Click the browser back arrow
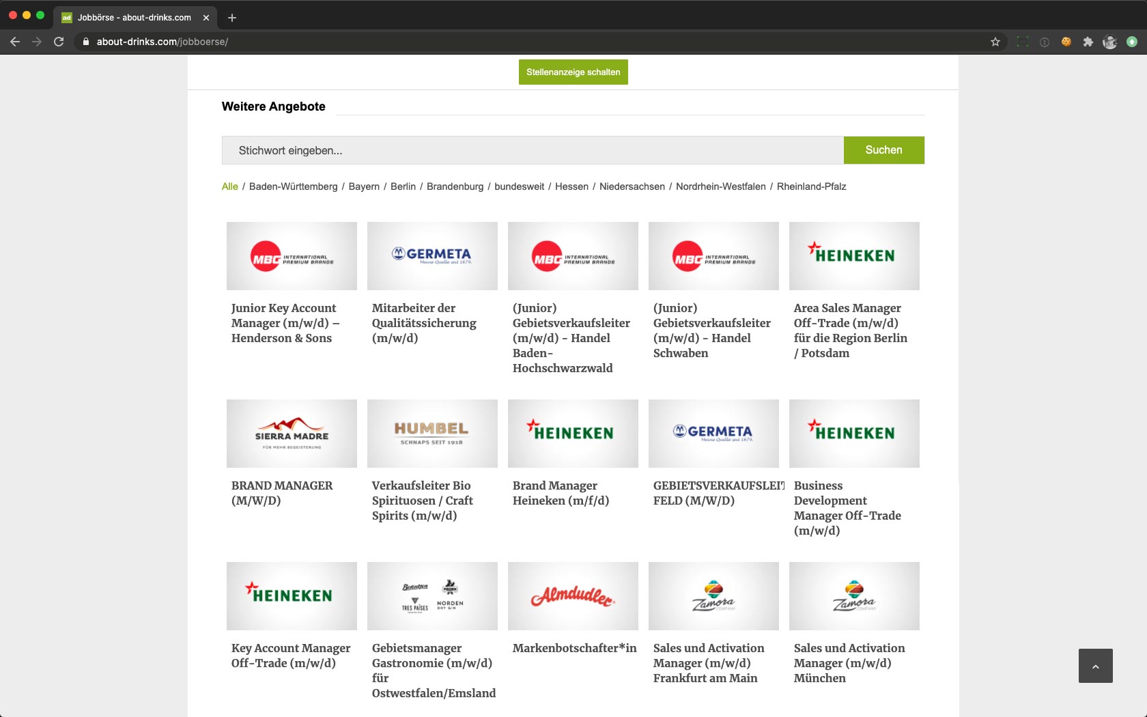Image resolution: width=1147 pixels, height=717 pixels. click(x=15, y=42)
